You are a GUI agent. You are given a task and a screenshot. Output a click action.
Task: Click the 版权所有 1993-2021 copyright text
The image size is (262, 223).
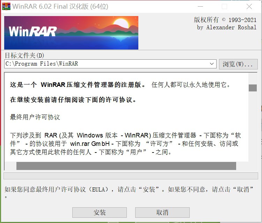point(225,20)
